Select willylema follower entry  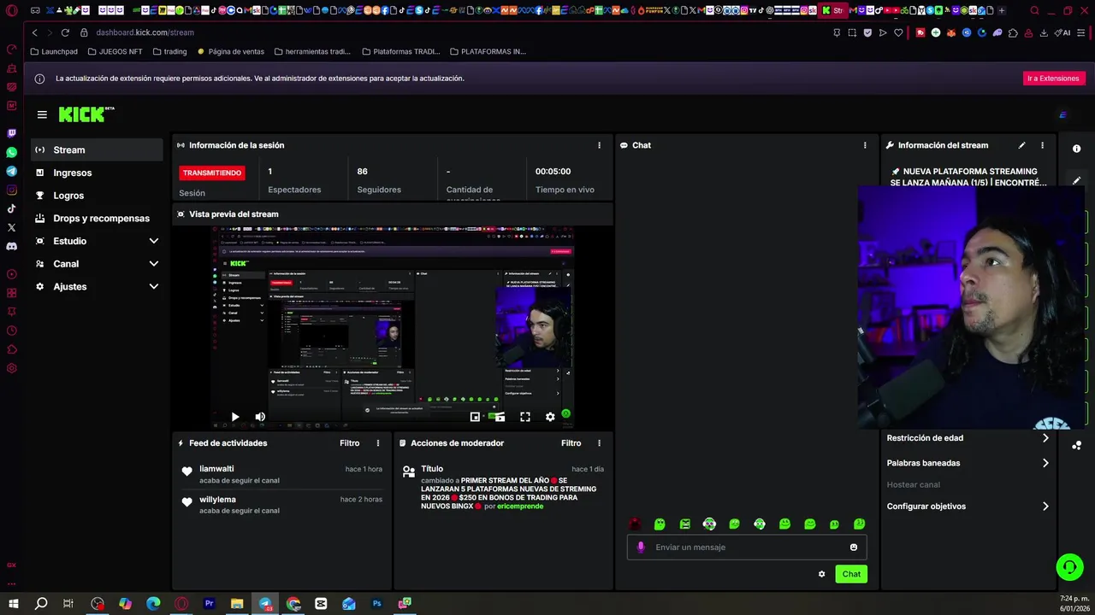282,505
